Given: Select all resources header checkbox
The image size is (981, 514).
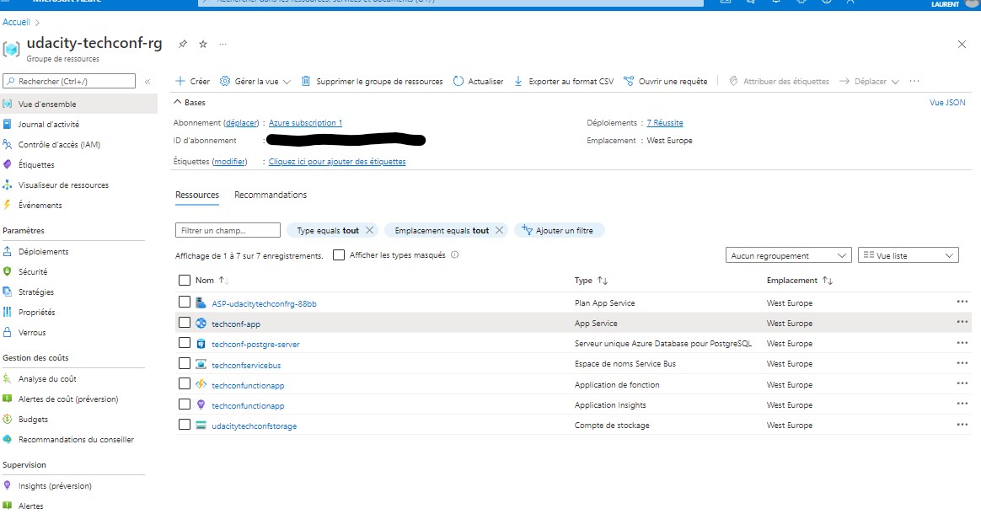Looking at the screenshot, I should tap(185, 280).
